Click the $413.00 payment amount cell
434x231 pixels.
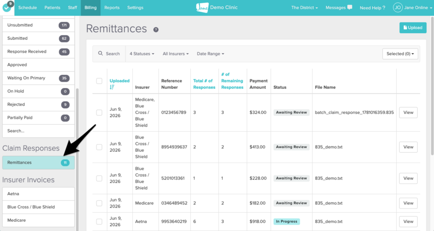tap(257, 147)
